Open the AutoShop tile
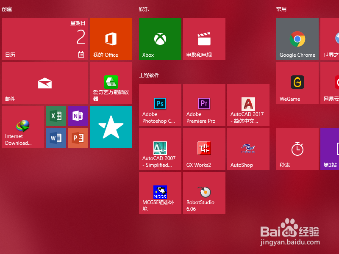The image size is (339, 254). [248, 149]
